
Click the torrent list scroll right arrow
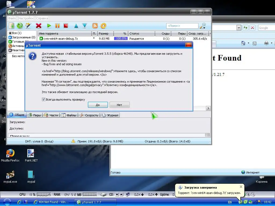pos(208,108)
